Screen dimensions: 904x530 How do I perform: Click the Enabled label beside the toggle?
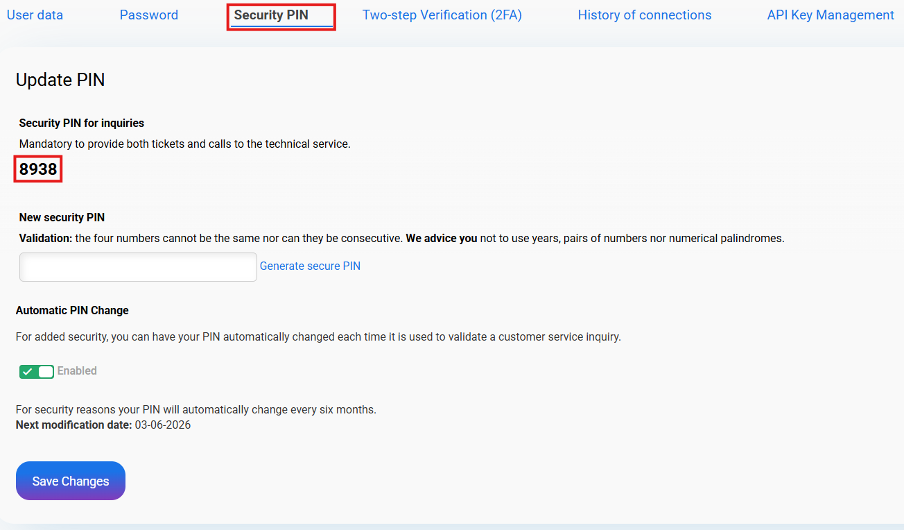77,371
